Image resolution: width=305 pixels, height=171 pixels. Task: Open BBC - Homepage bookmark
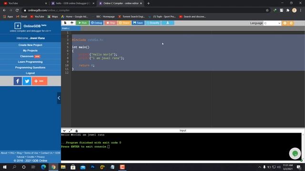pyautogui.click(x=103, y=17)
